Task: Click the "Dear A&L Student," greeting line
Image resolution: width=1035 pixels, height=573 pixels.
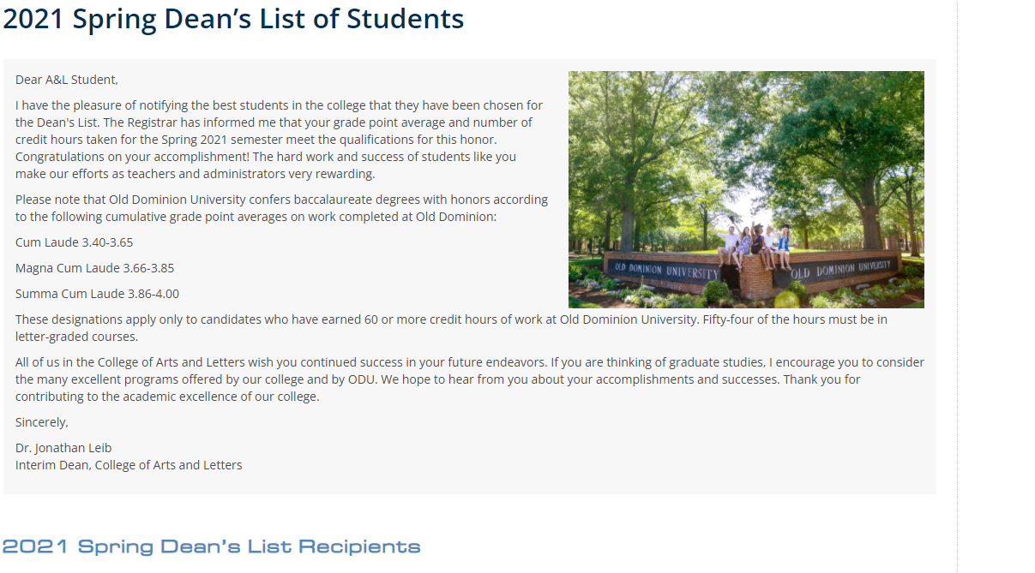Action: tap(67, 80)
